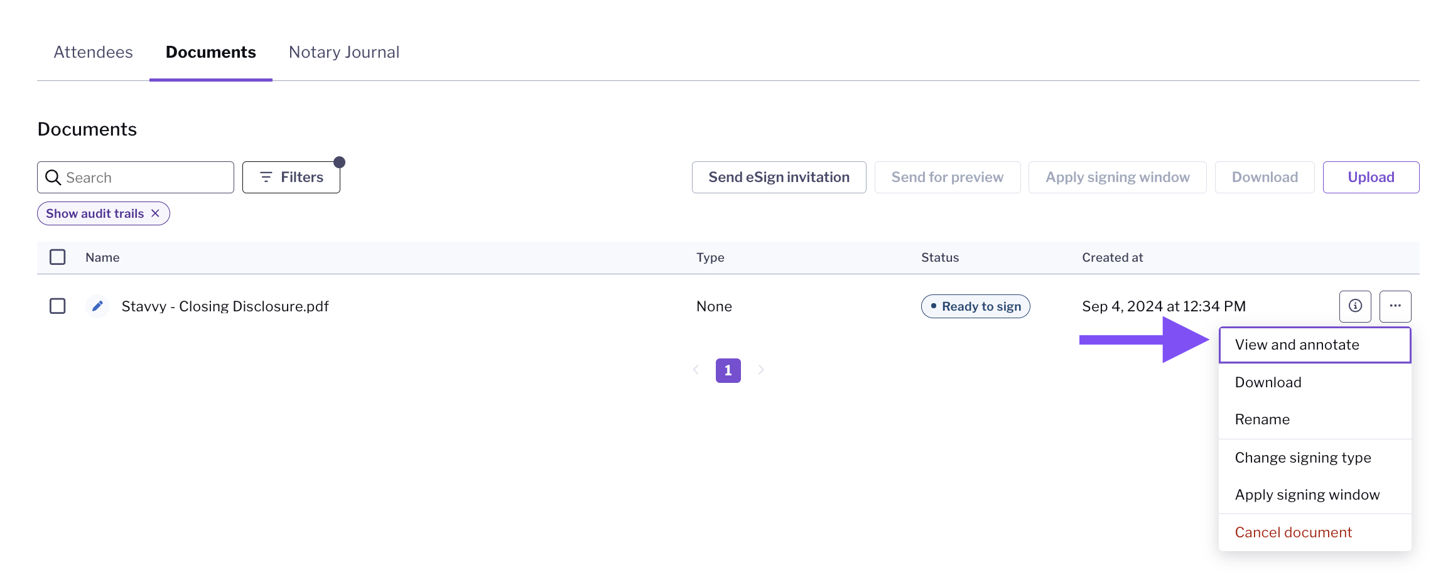Check the box for Stavvy - Closing Disclosure.pdf
1453x580 pixels.
[x=58, y=306]
